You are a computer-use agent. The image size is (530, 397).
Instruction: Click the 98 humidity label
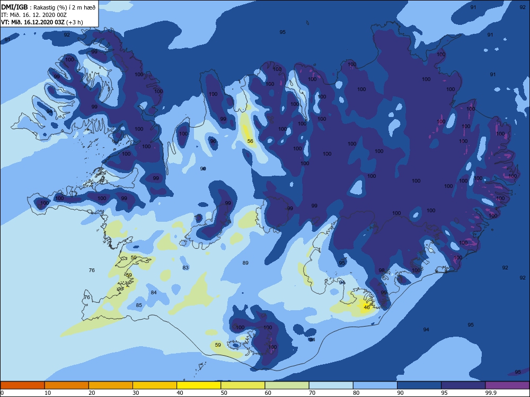(x=382, y=270)
